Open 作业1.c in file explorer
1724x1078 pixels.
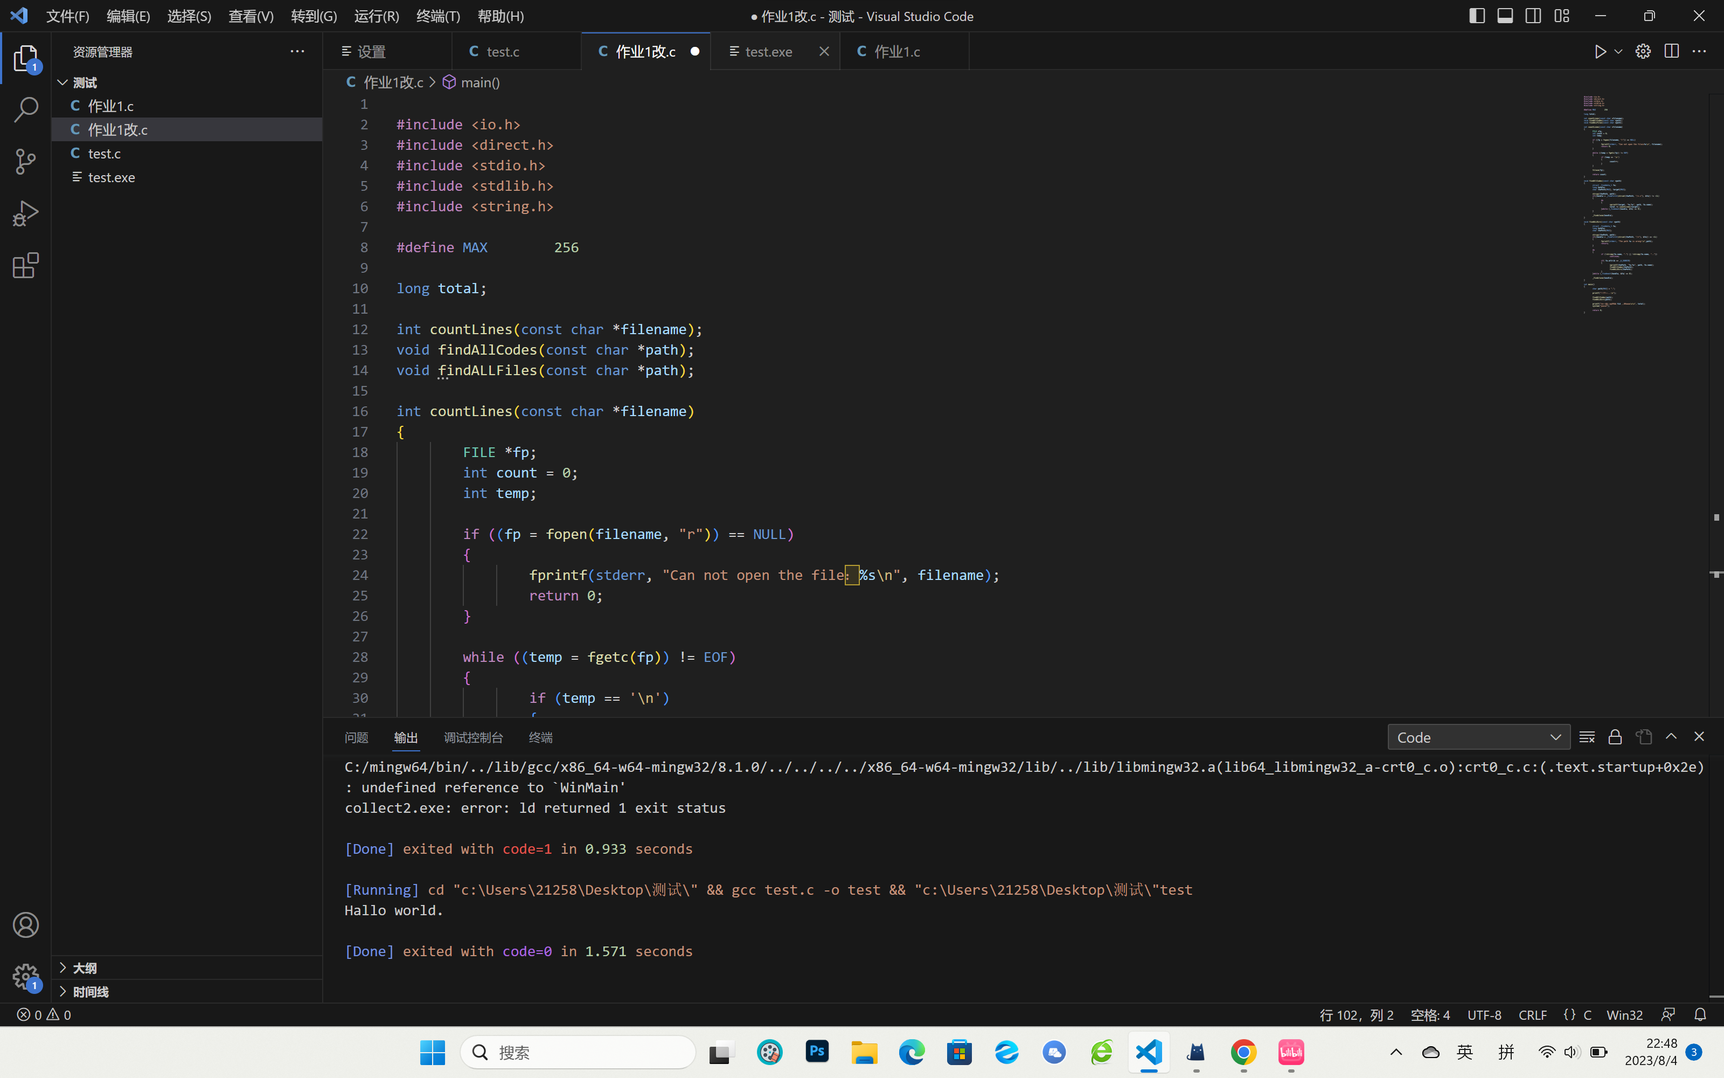(187, 106)
